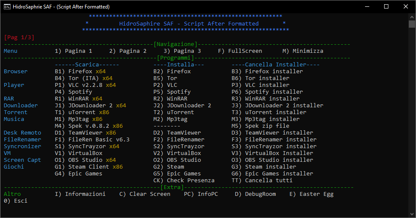Click 'I) Informazioni' extra option
This screenshot has height=218, width=416.
[80, 194]
